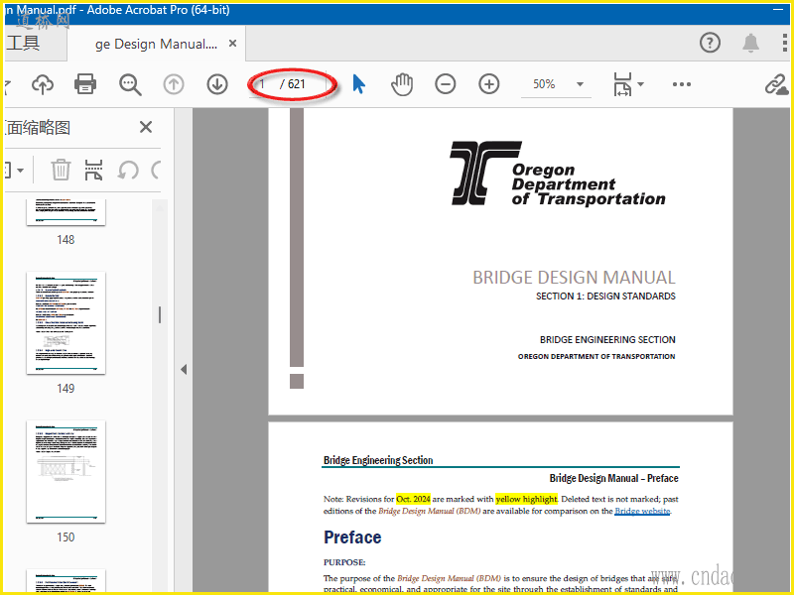Print the document with printer icon

pos(85,84)
